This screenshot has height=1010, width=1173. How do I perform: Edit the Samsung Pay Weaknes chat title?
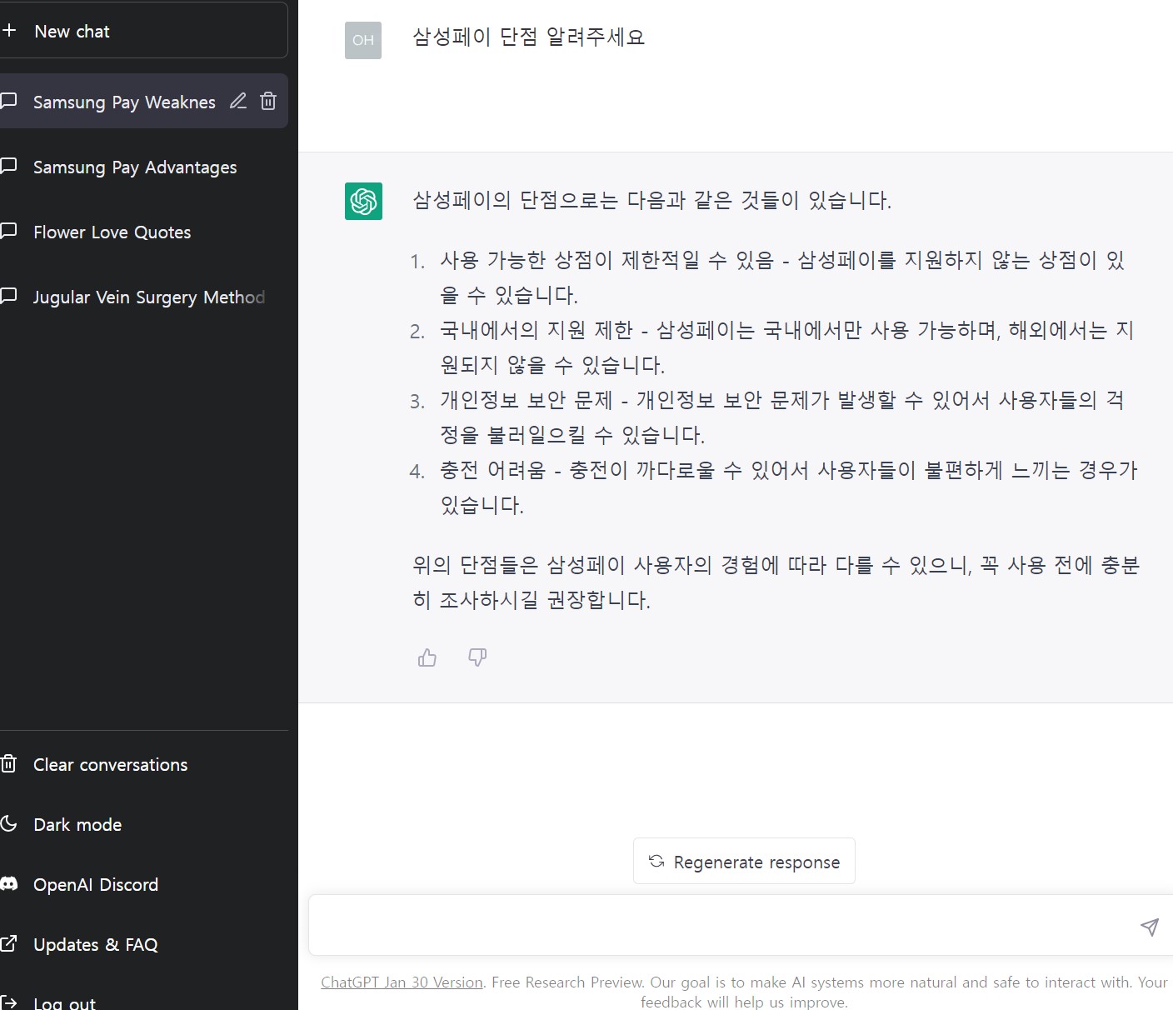(238, 101)
